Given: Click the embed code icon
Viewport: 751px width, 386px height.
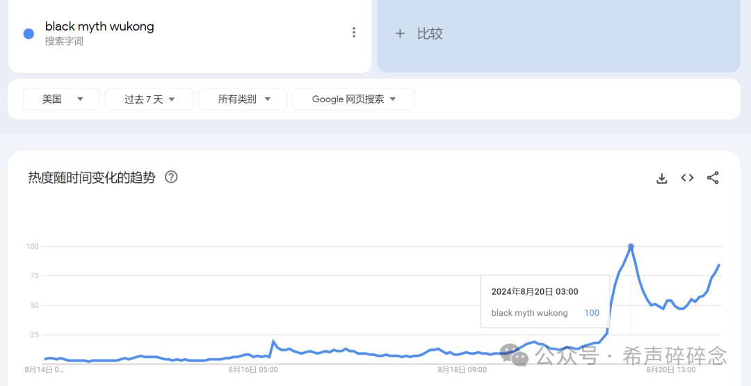Looking at the screenshot, I should coord(687,177).
